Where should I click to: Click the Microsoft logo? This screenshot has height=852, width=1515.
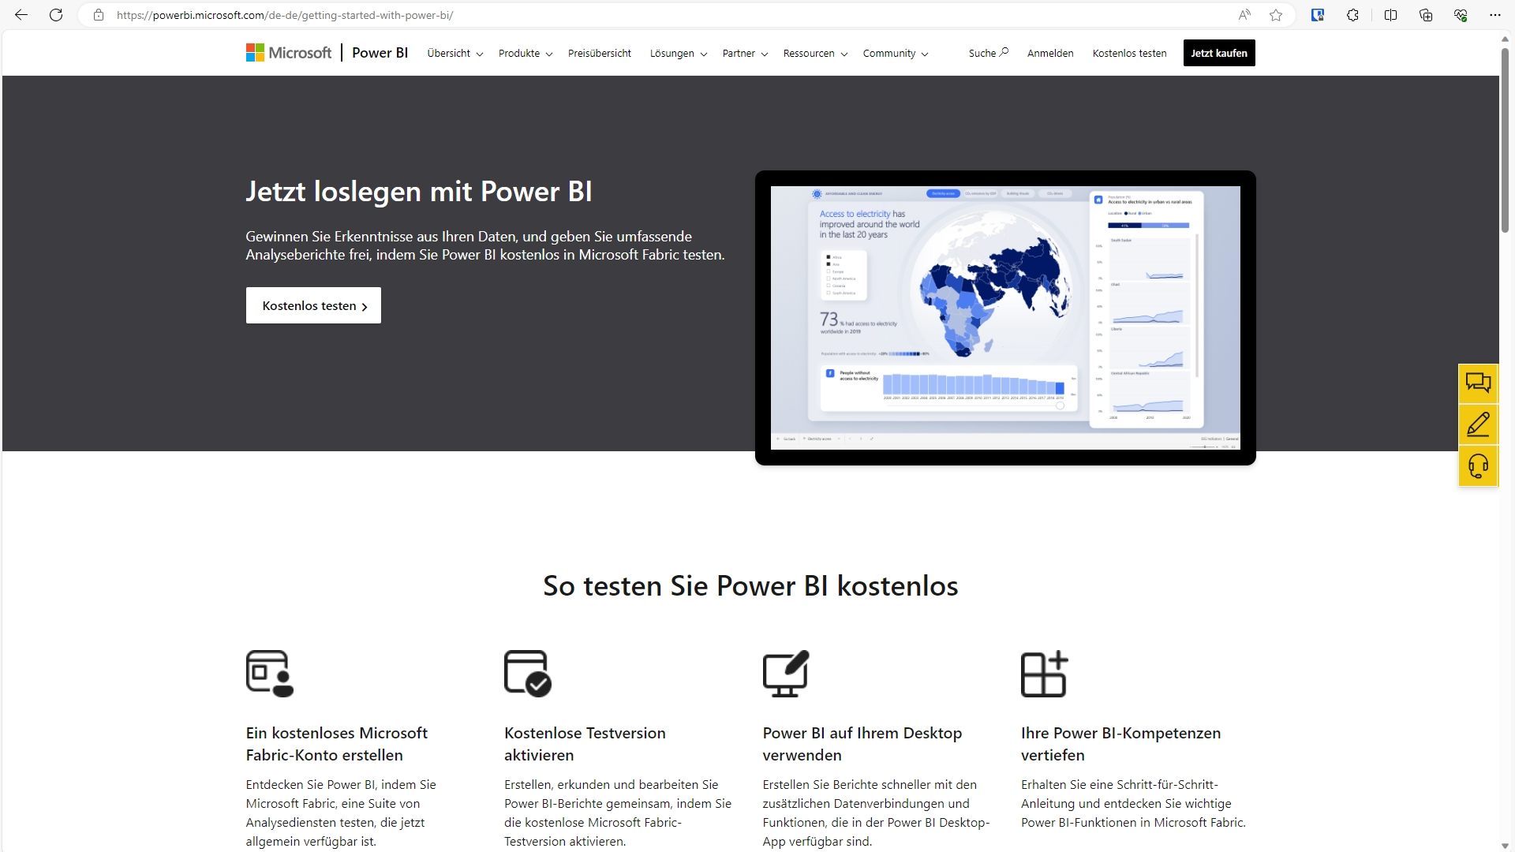288,52
